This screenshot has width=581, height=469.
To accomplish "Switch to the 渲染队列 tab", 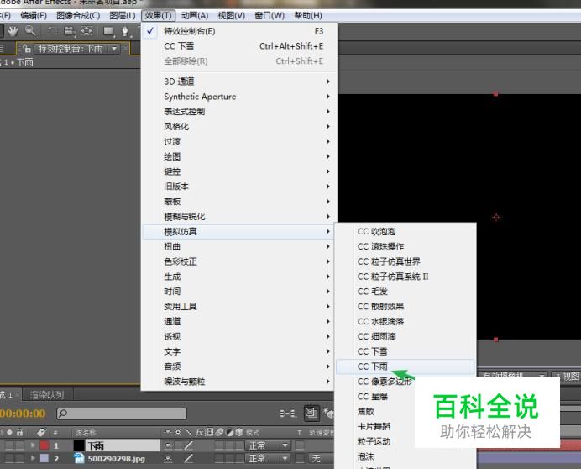I will coord(47,395).
